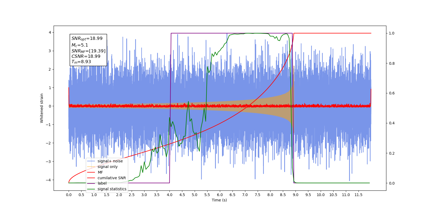Click the left y-axis tick labeled −2
Screen dimensions: 429x214
49,143
